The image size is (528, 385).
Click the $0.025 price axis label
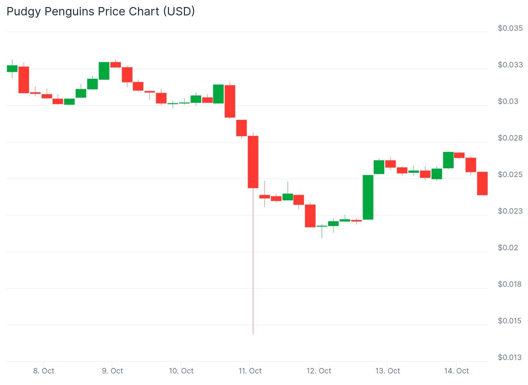[x=510, y=175]
